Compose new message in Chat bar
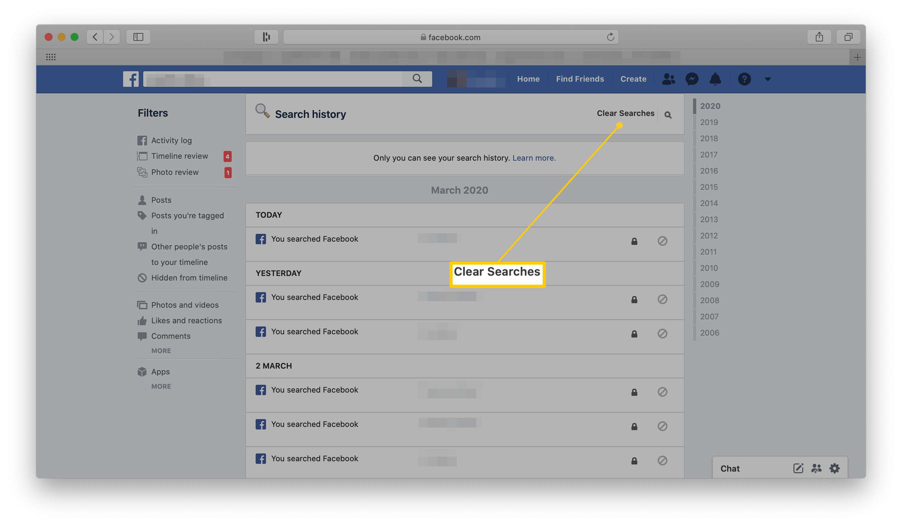902x526 pixels. tap(798, 468)
